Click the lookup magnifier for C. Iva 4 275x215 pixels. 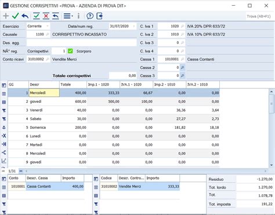(182, 51)
